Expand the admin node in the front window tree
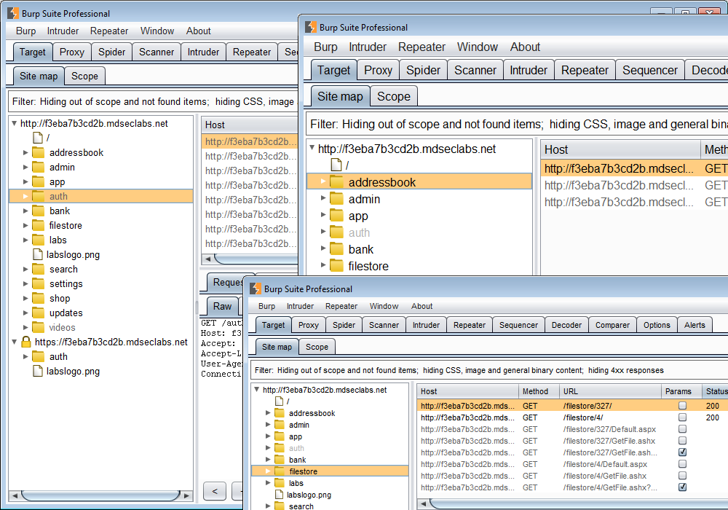This screenshot has width=728, height=510. [x=267, y=425]
